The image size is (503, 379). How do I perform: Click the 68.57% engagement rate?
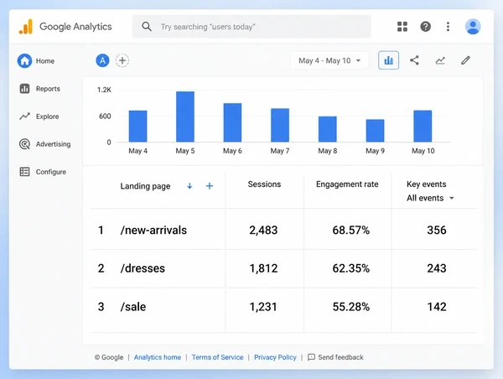pyautogui.click(x=351, y=230)
